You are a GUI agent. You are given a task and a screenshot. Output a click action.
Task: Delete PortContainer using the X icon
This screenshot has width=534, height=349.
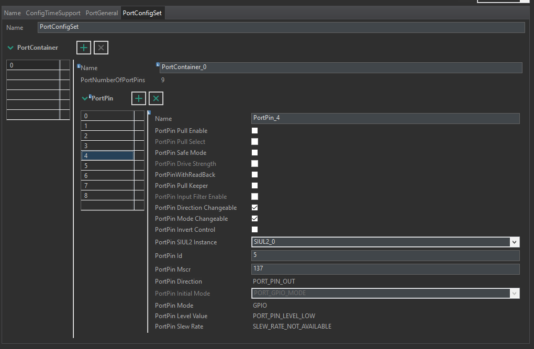point(101,48)
